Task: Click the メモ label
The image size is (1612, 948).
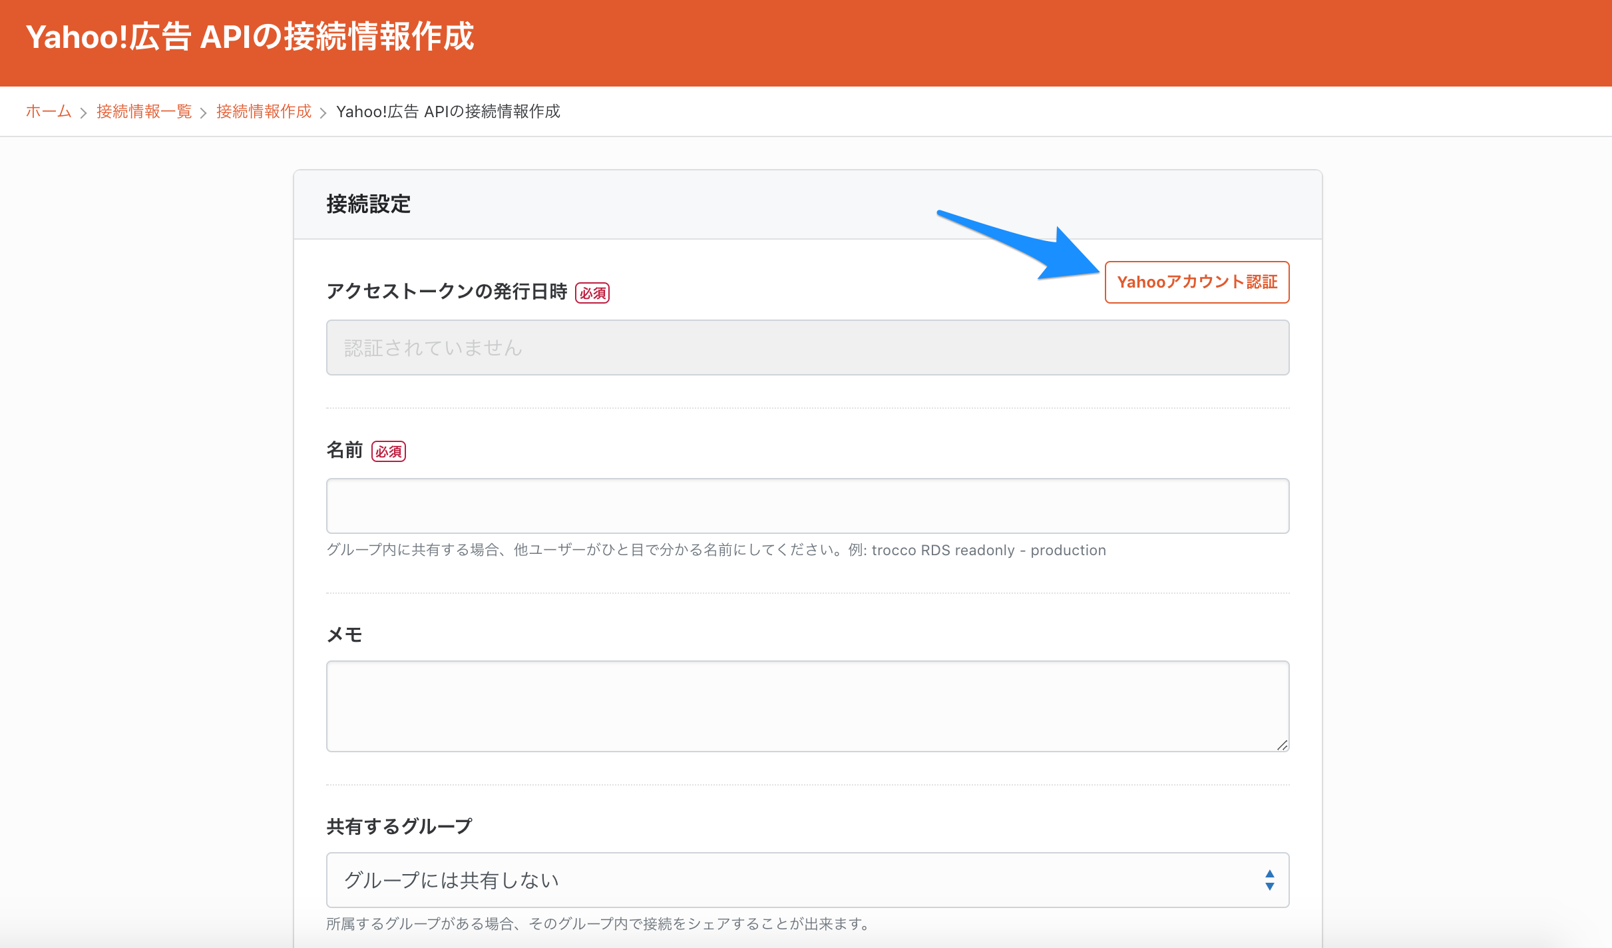Action: 344,634
